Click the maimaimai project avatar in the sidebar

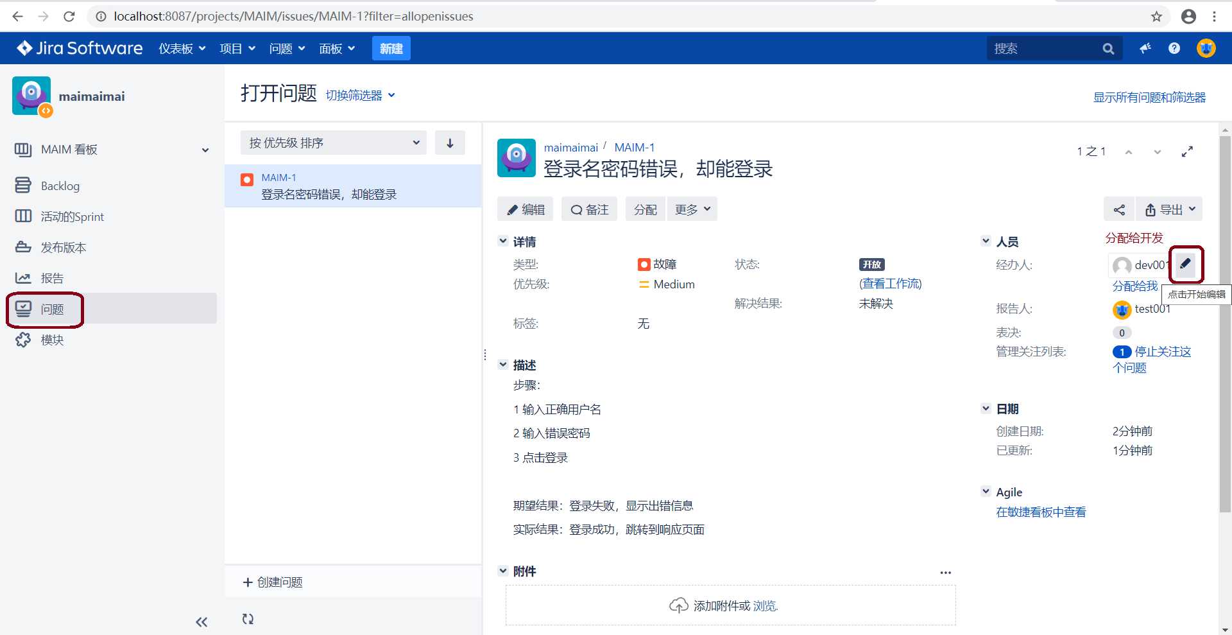31,96
